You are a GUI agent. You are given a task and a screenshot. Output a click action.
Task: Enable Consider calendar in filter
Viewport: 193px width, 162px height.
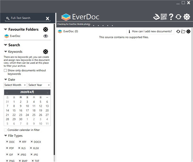point(5,130)
